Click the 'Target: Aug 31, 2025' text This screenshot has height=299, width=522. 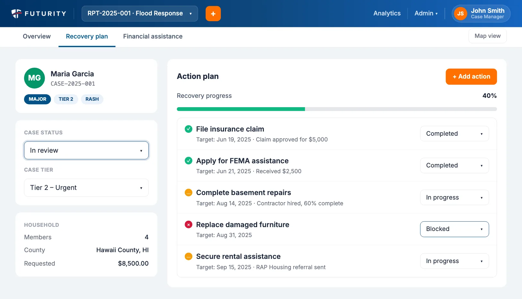(x=224, y=235)
